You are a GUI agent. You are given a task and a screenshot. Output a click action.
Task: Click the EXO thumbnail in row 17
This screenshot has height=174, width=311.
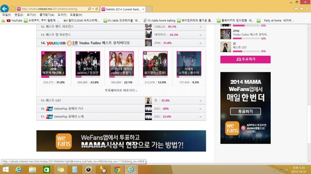(x=148, y=116)
